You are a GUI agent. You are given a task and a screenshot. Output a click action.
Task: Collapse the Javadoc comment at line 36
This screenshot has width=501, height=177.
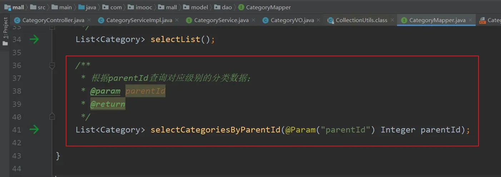52,66
